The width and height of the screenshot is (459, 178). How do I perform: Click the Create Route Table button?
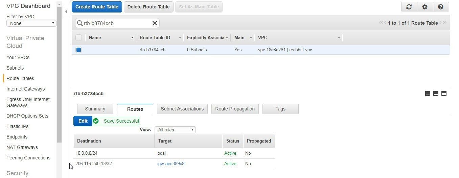pos(97,7)
